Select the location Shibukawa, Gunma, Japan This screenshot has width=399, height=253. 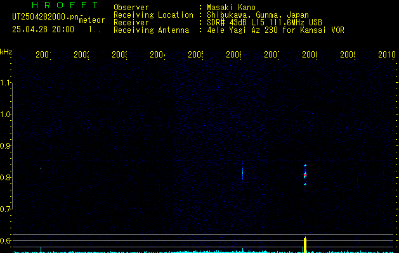pyautogui.click(x=258, y=15)
